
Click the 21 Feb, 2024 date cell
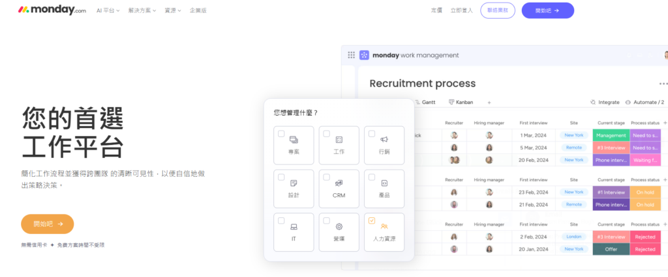tap(534, 204)
